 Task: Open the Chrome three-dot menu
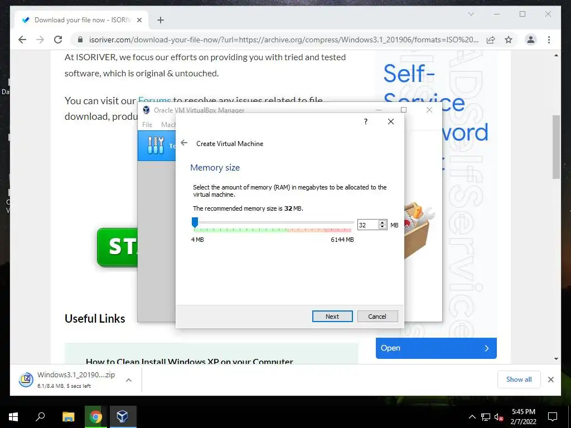pyautogui.click(x=549, y=40)
